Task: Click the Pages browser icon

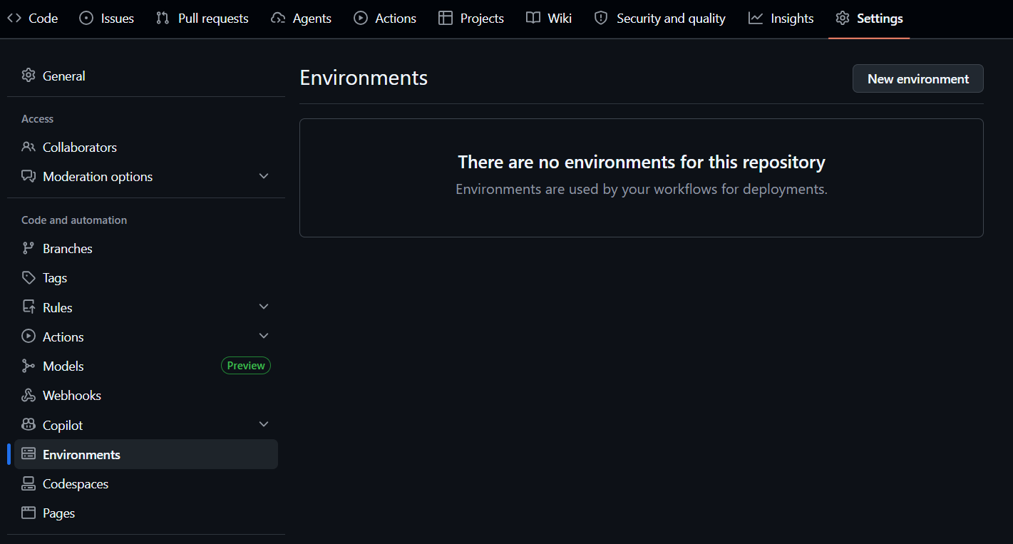Action: [29, 513]
